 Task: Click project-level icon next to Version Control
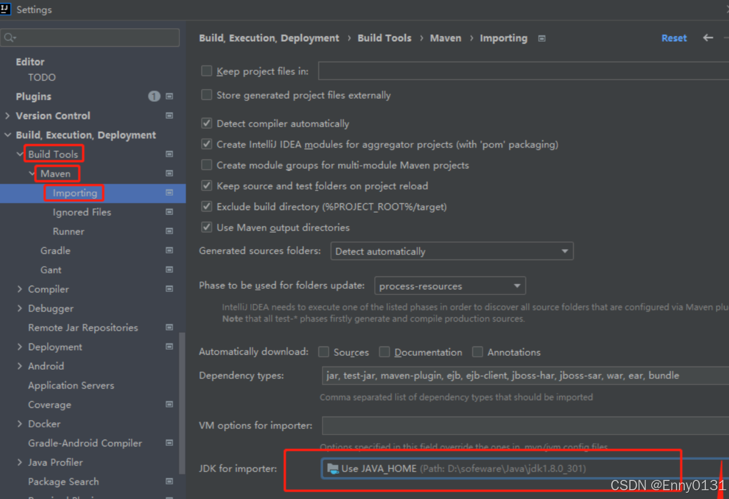point(169,116)
